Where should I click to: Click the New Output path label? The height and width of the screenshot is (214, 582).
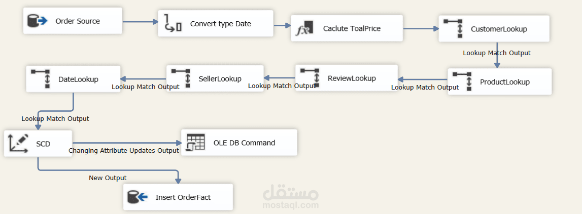coord(108,178)
